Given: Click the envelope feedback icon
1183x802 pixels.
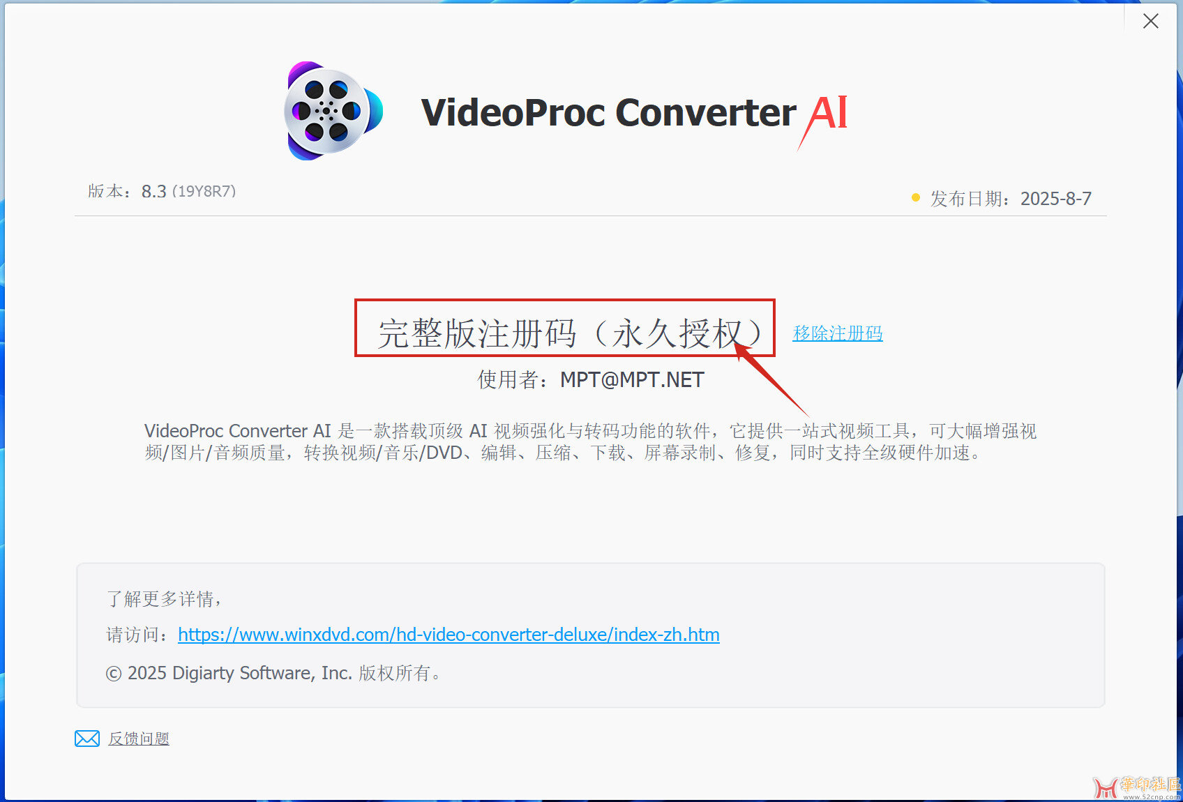Looking at the screenshot, I should tap(87, 739).
